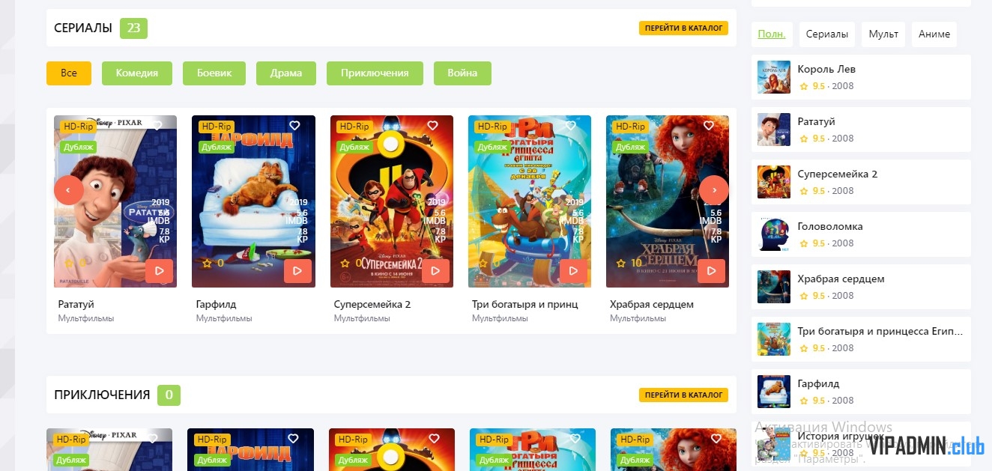
Task: Click previous arrow on the series carousel
Action: [x=68, y=190]
